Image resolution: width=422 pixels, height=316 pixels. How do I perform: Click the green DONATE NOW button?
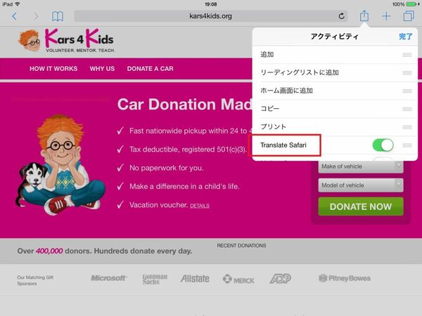[361, 206]
